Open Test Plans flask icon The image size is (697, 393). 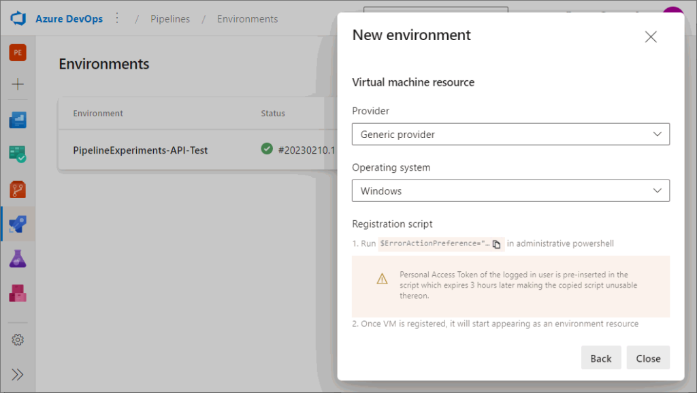coord(18,259)
